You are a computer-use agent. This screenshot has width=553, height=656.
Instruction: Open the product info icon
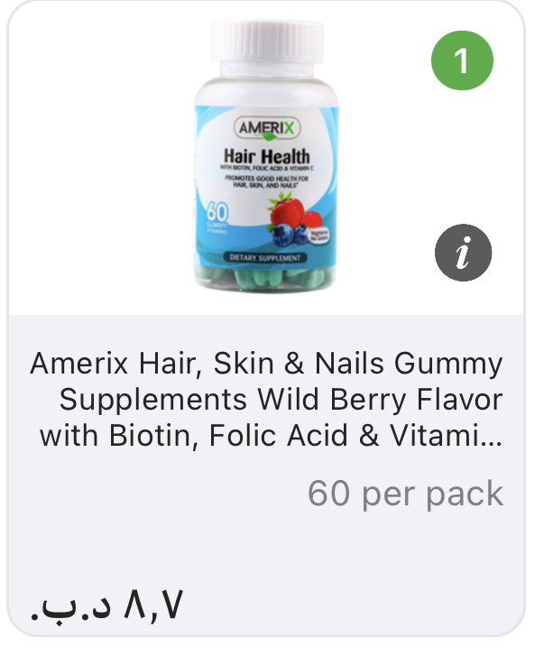[463, 253]
